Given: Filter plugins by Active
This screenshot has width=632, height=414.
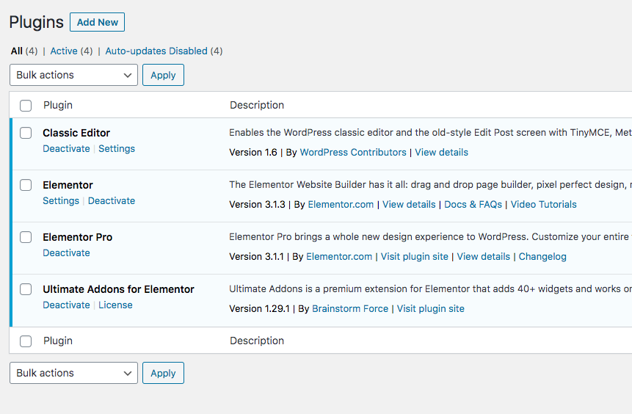Looking at the screenshot, I should tap(64, 51).
